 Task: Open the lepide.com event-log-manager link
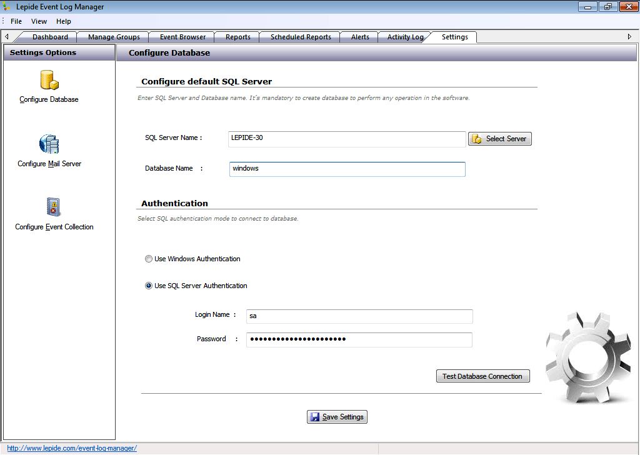point(72,448)
